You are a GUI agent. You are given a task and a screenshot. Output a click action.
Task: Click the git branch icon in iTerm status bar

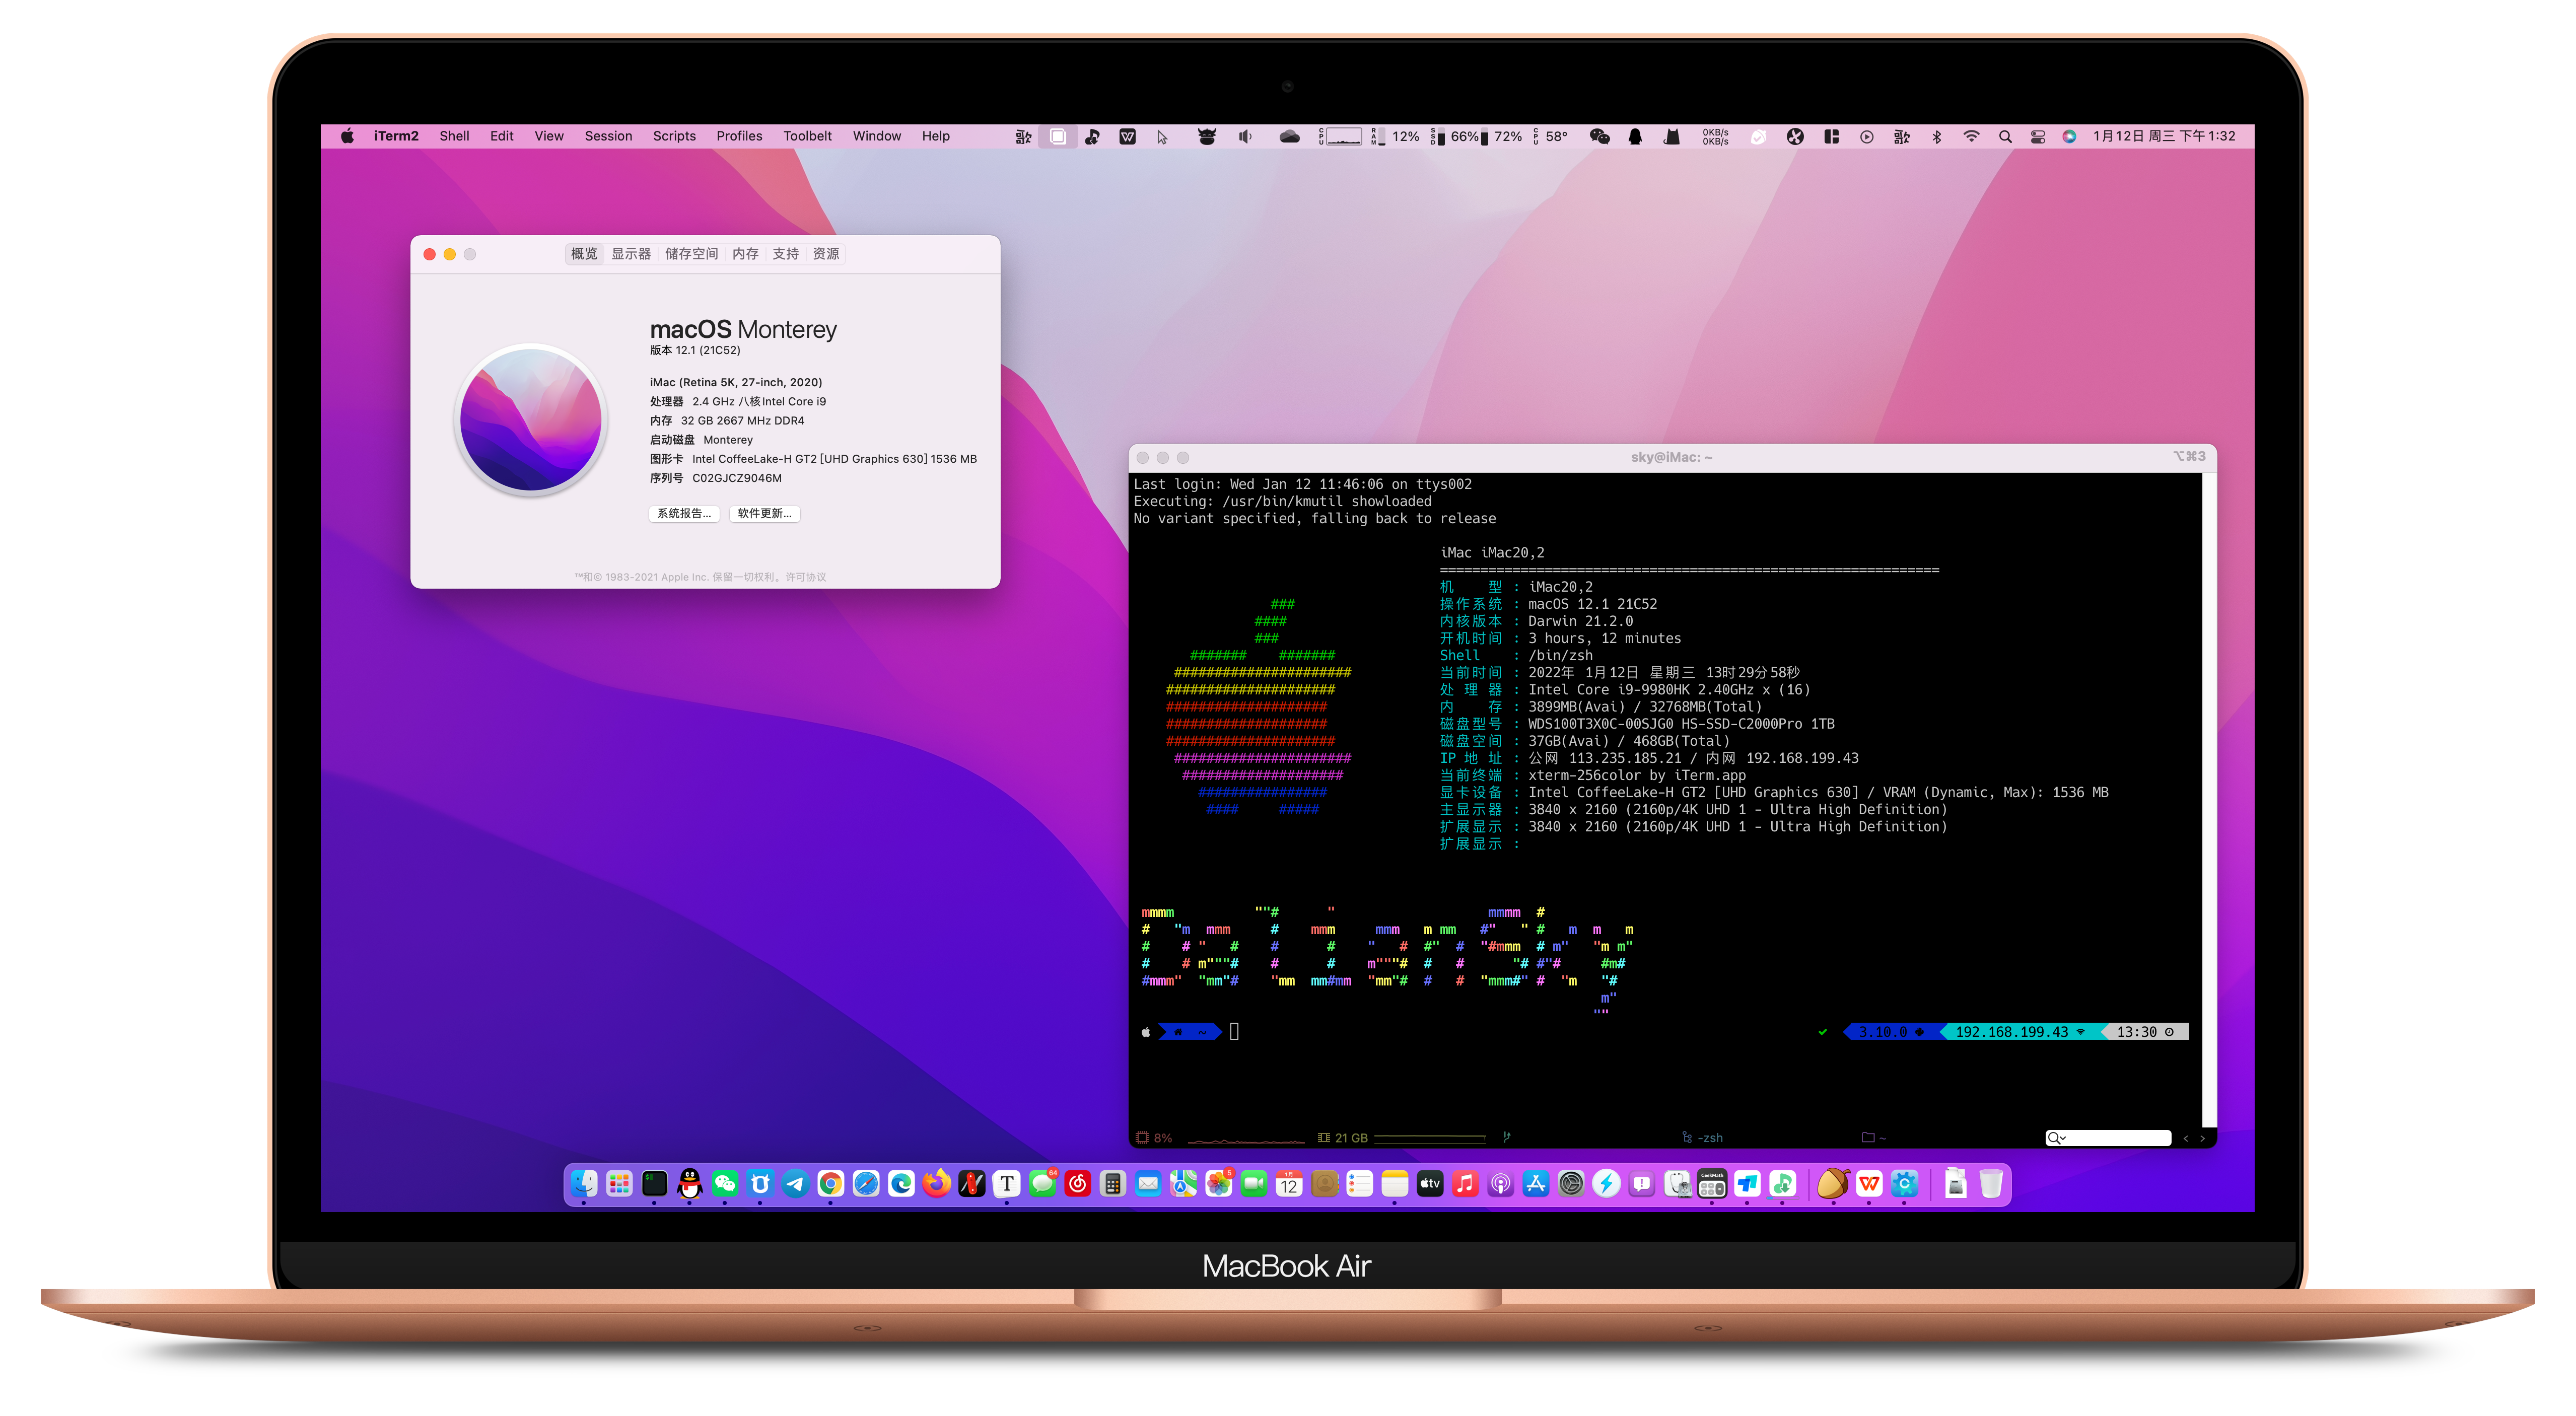[x=1506, y=1138]
